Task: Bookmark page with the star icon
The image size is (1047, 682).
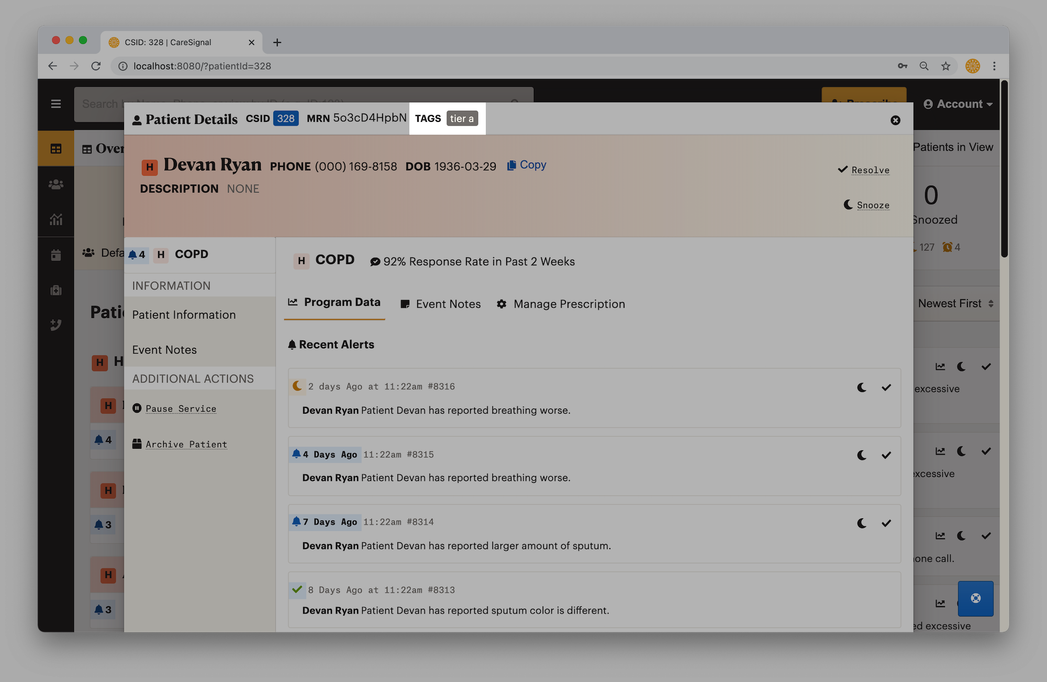Action: point(945,66)
